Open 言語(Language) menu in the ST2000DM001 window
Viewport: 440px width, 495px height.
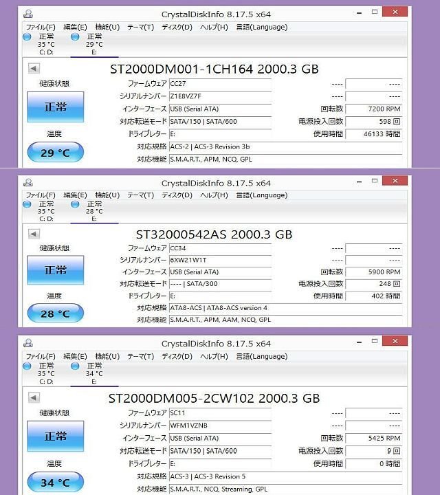262,27
